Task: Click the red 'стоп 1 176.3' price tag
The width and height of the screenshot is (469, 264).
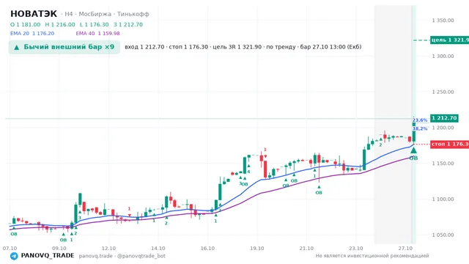Action: point(449,144)
